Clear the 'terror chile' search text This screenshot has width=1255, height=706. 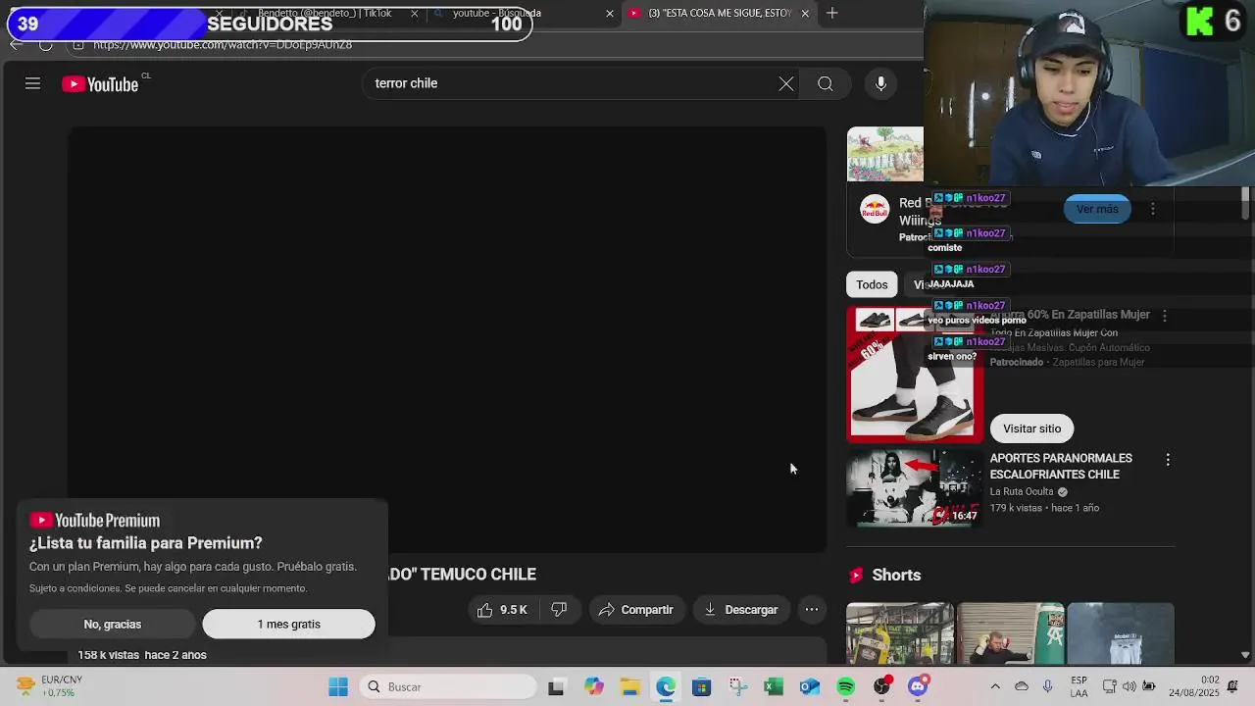(786, 83)
